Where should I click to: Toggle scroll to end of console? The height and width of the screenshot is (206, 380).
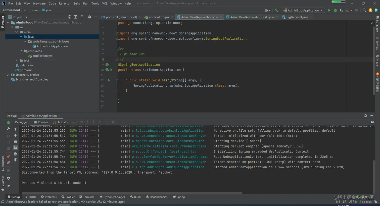tap(15, 147)
